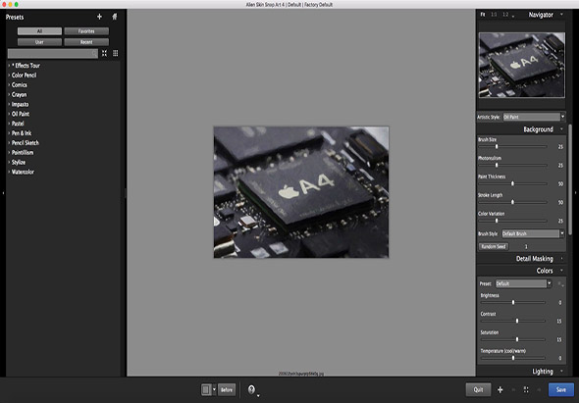The height and width of the screenshot is (403, 579).
Task: Click the A4 chip preview image
Action: coord(301,192)
